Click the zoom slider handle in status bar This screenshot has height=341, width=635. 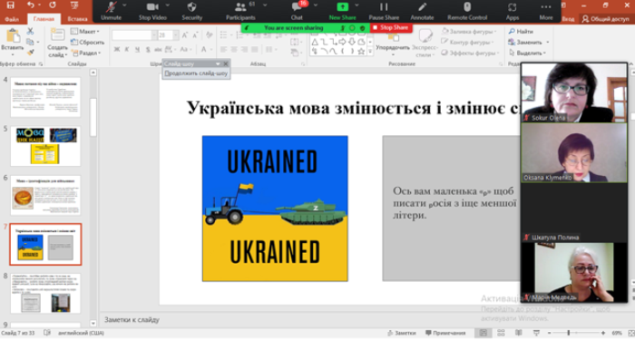coord(569,333)
